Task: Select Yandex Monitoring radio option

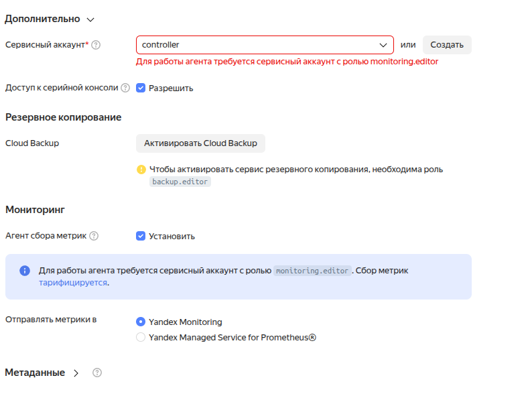Action: (141, 322)
